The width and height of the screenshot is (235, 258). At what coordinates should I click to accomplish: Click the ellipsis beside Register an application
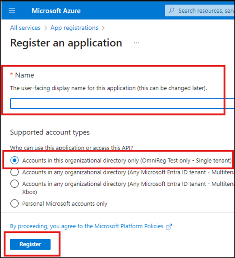[x=136, y=43]
